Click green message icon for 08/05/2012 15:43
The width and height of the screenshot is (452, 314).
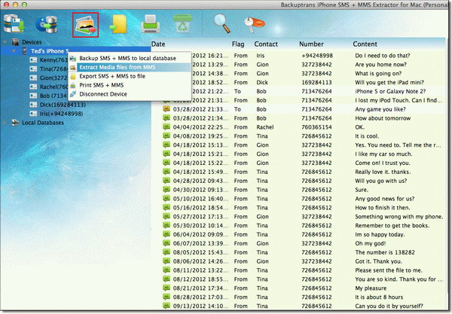point(166,252)
